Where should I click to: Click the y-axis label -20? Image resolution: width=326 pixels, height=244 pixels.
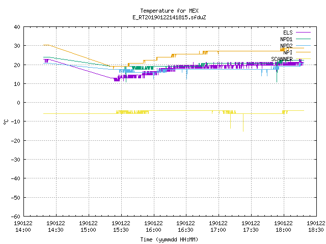(x=16, y=141)
